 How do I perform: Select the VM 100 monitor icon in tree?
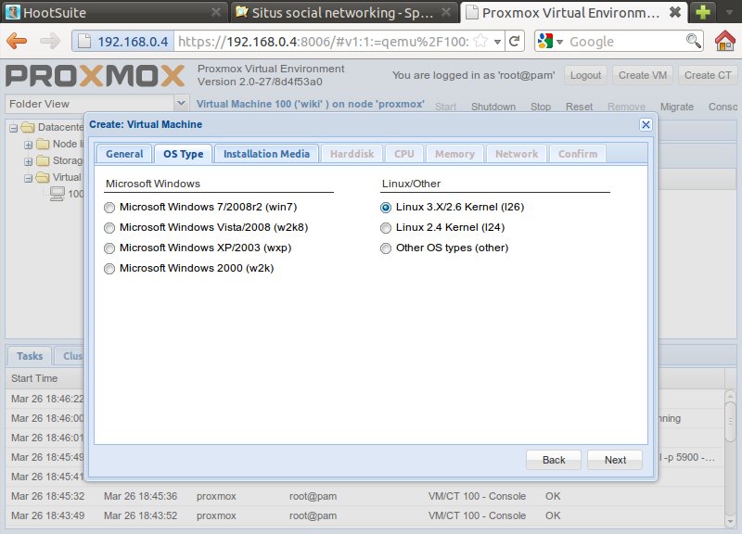click(58, 194)
